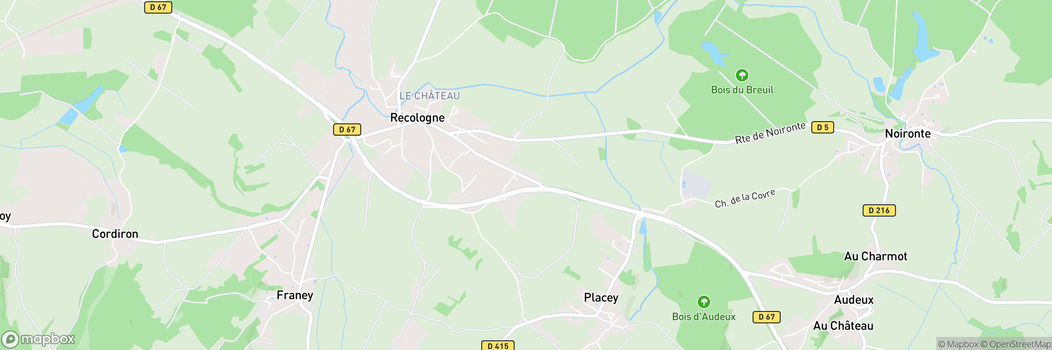Click the Mapbox logo

[38, 339]
